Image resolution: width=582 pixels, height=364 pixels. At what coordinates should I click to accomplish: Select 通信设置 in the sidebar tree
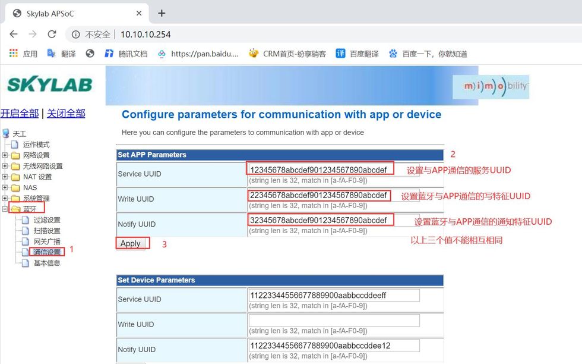tap(48, 251)
